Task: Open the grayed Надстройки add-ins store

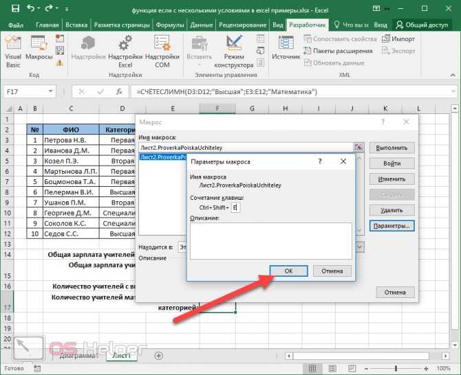Action: [x=88, y=48]
